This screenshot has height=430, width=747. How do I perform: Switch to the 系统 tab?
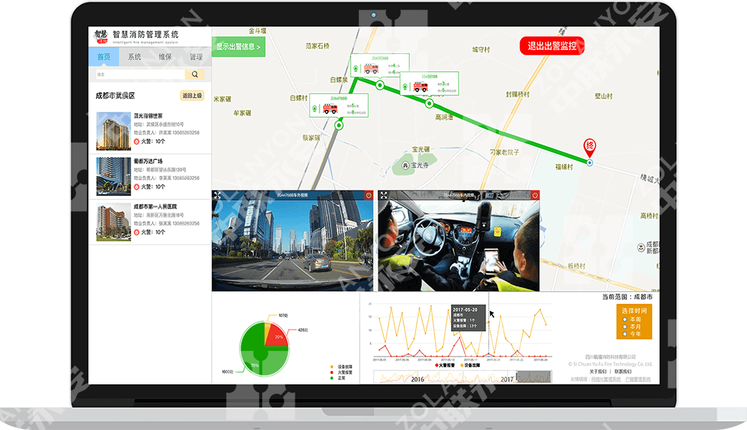coord(134,57)
